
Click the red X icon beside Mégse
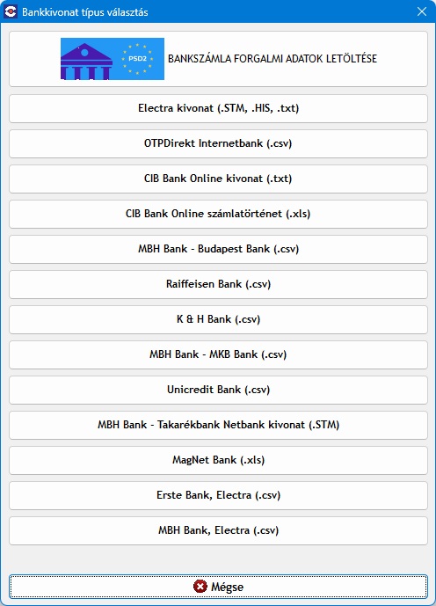(200, 587)
